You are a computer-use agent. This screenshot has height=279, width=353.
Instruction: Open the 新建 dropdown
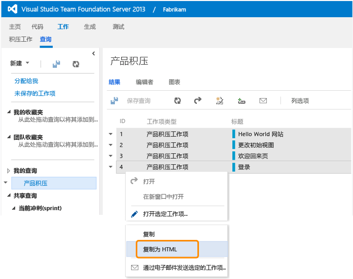tap(20, 63)
